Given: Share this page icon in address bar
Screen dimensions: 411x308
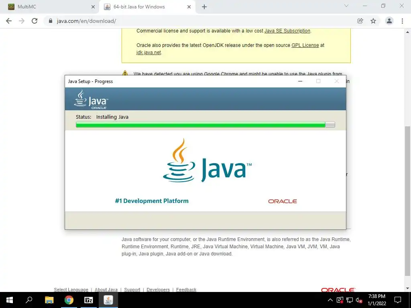Looking at the screenshot, I should click(360, 21).
